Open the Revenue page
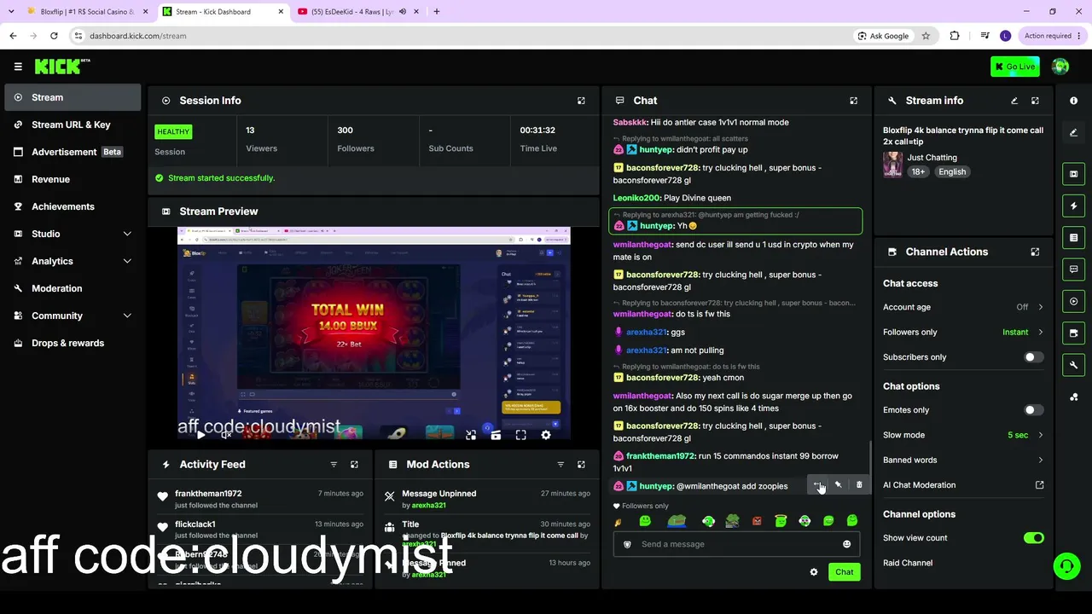The image size is (1092, 614). [73, 179]
